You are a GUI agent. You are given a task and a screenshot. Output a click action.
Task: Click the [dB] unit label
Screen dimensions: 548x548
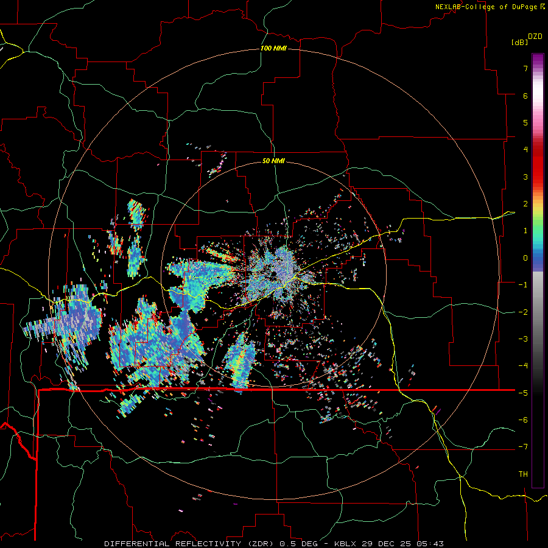[519, 42]
